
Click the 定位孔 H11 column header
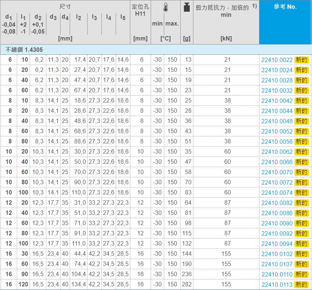(x=140, y=11)
